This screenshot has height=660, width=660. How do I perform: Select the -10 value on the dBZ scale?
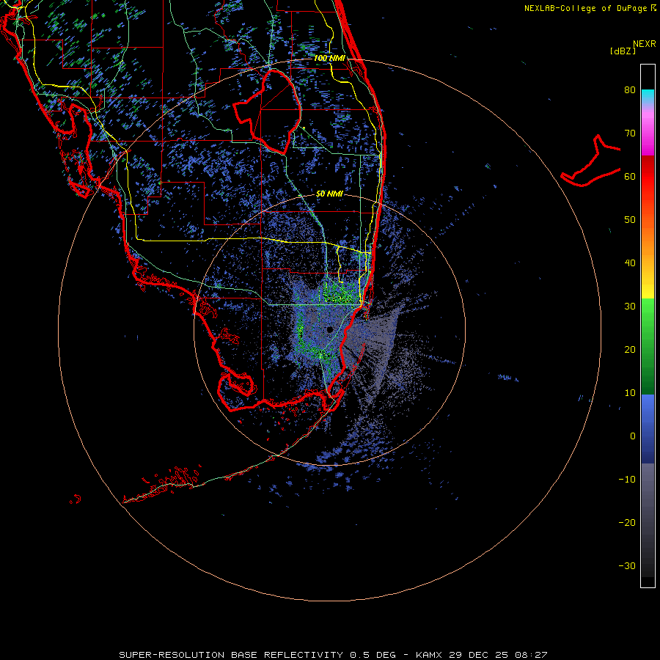tap(627, 479)
